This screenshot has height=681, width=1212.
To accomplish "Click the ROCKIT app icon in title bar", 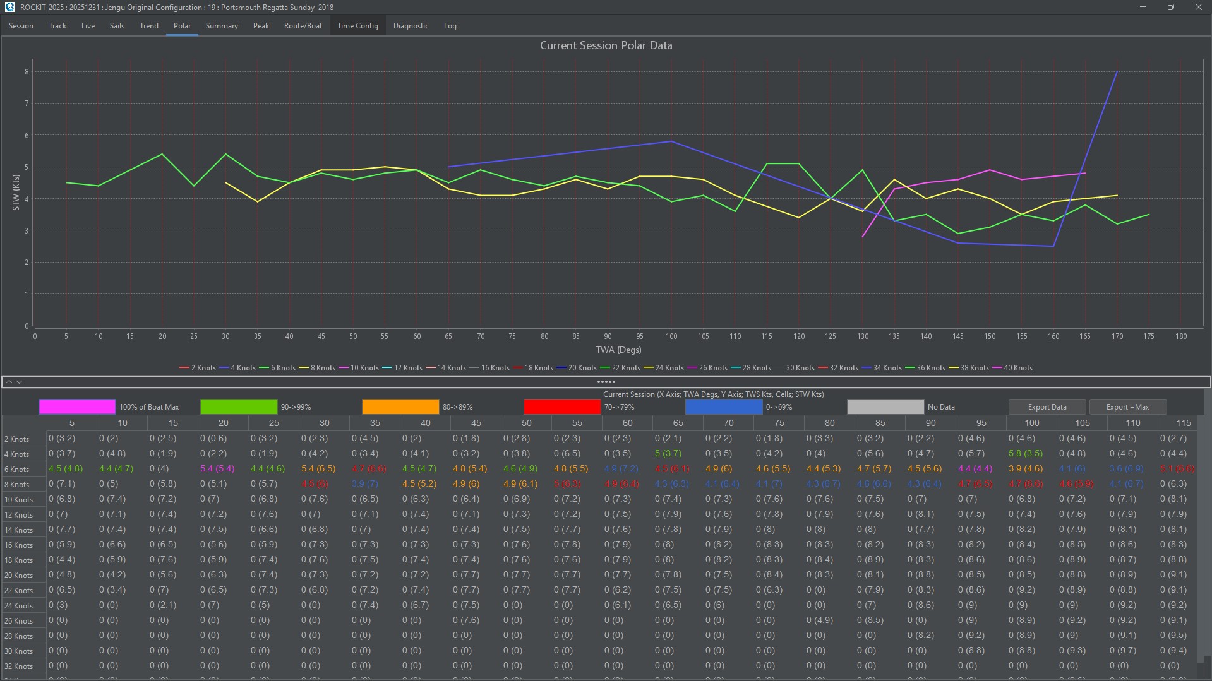I will pos(9,7).
